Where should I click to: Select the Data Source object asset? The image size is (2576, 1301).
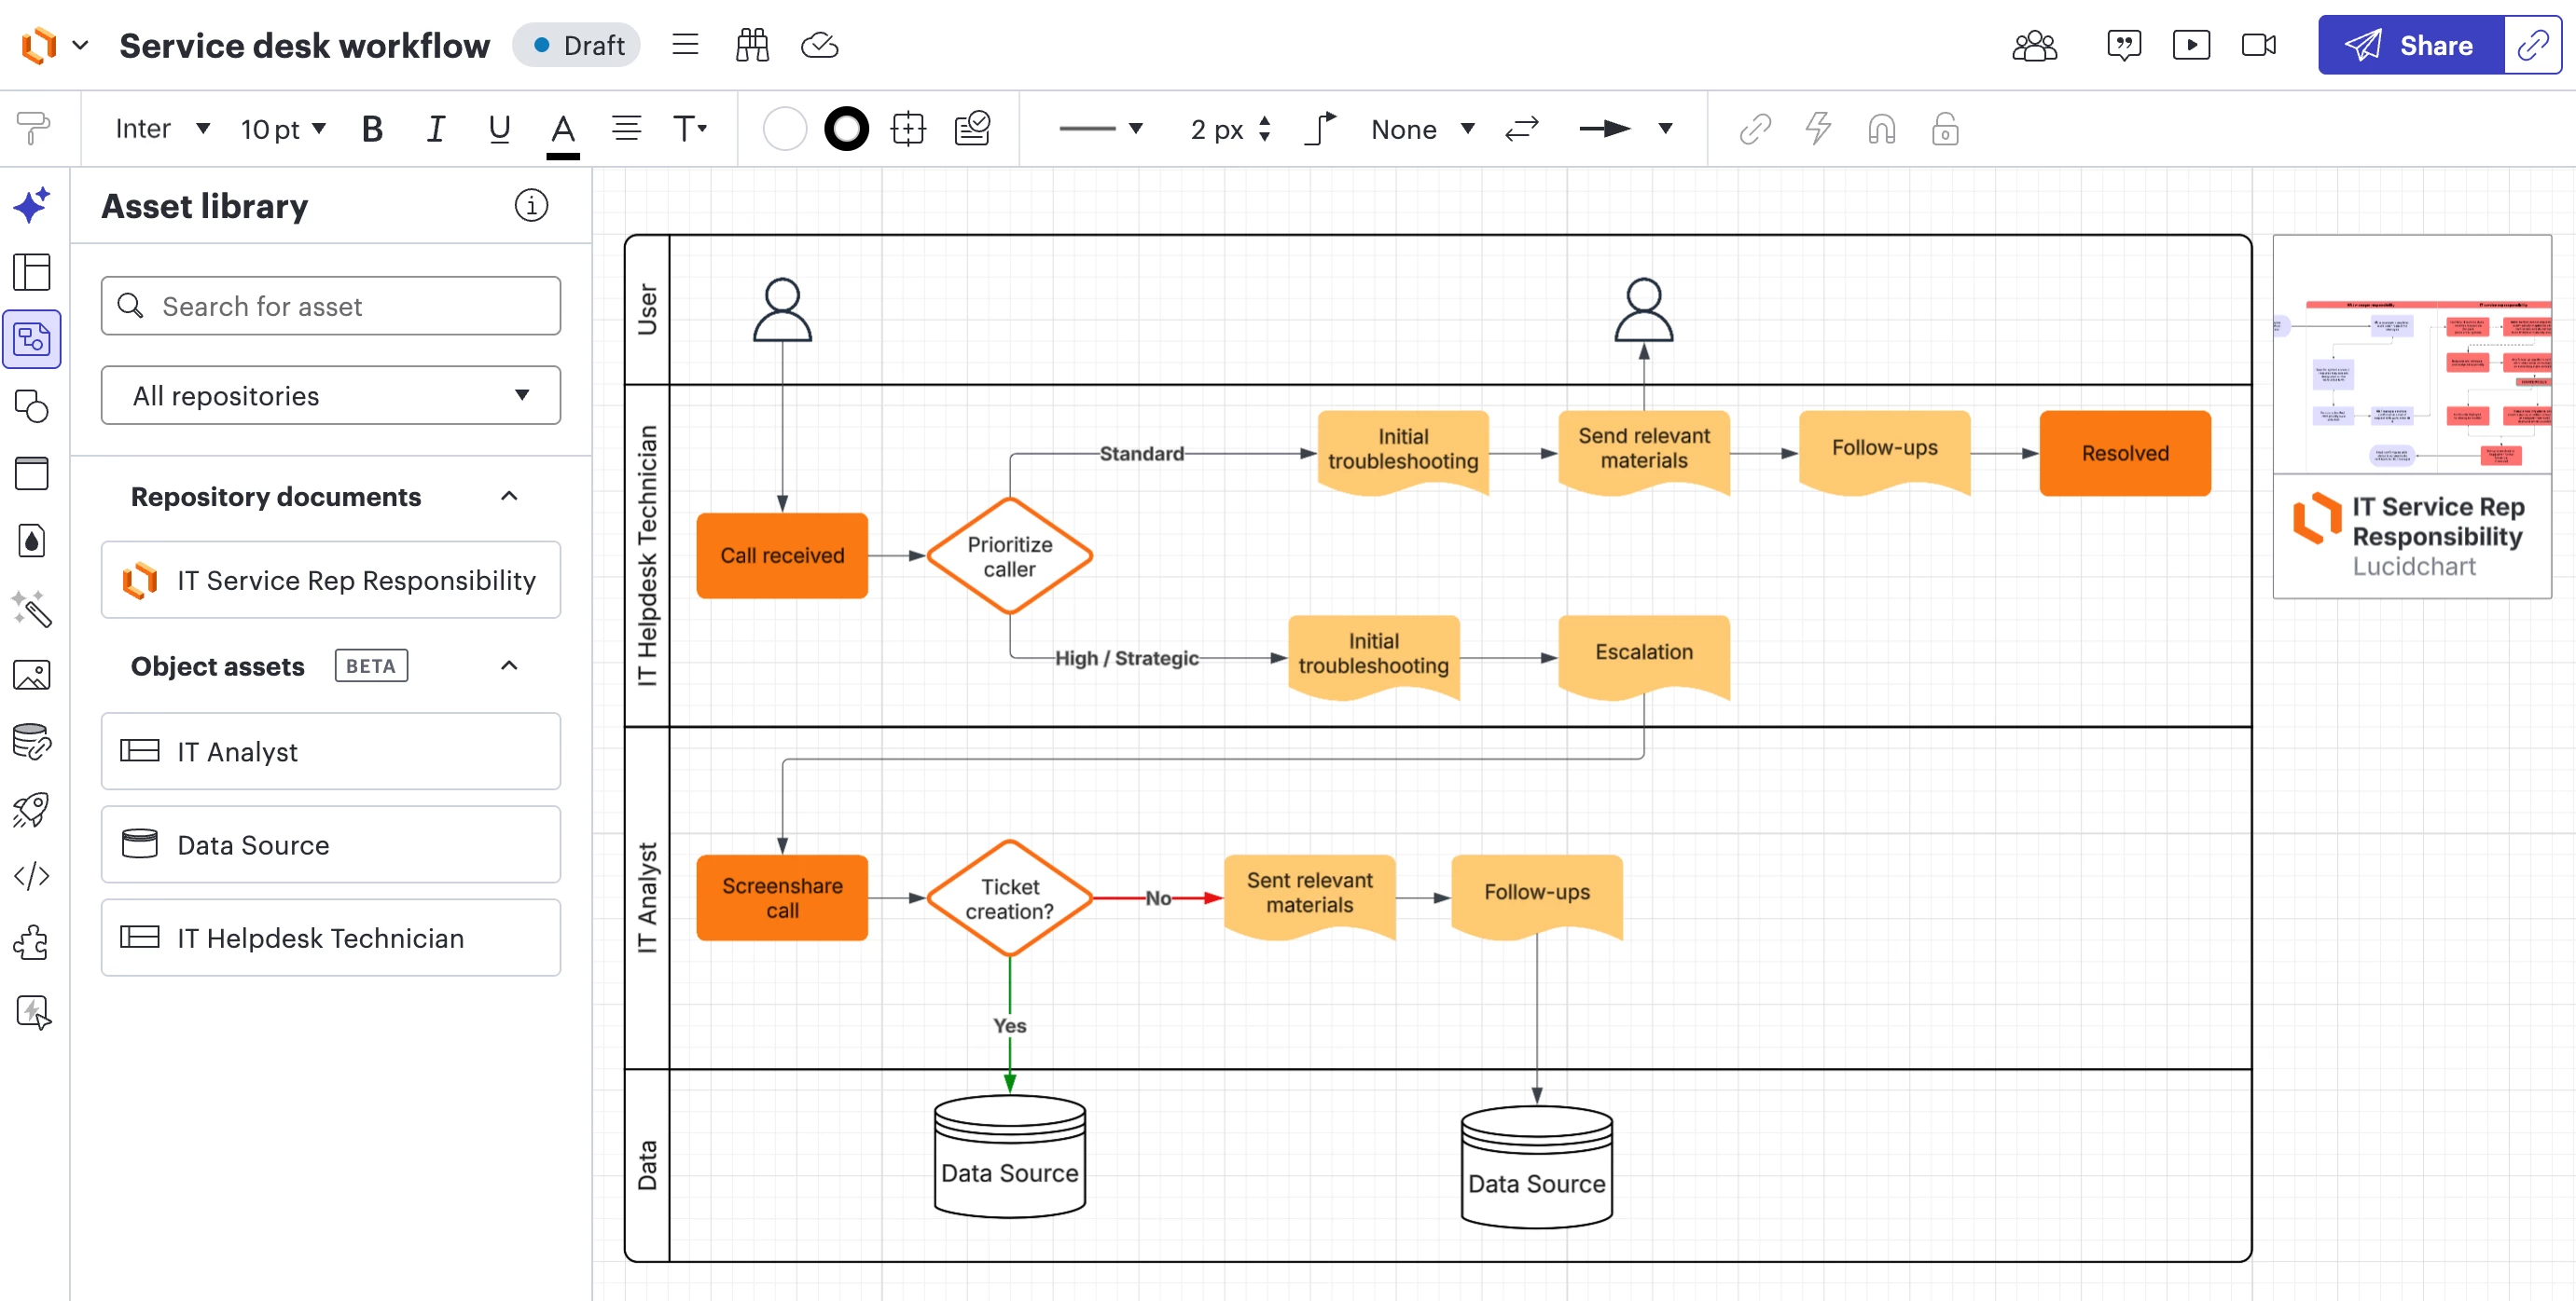pos(330,844)
